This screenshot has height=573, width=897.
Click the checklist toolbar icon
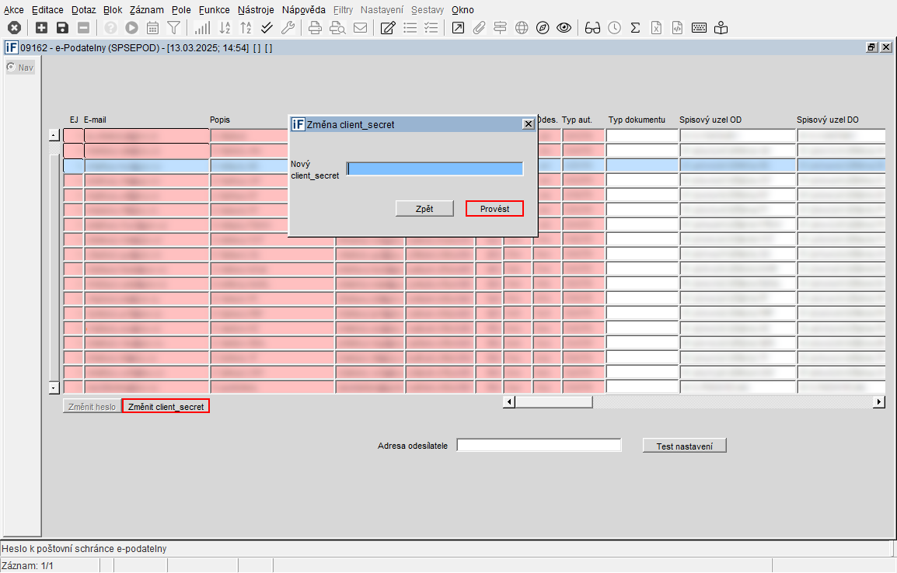coord(431,27)
